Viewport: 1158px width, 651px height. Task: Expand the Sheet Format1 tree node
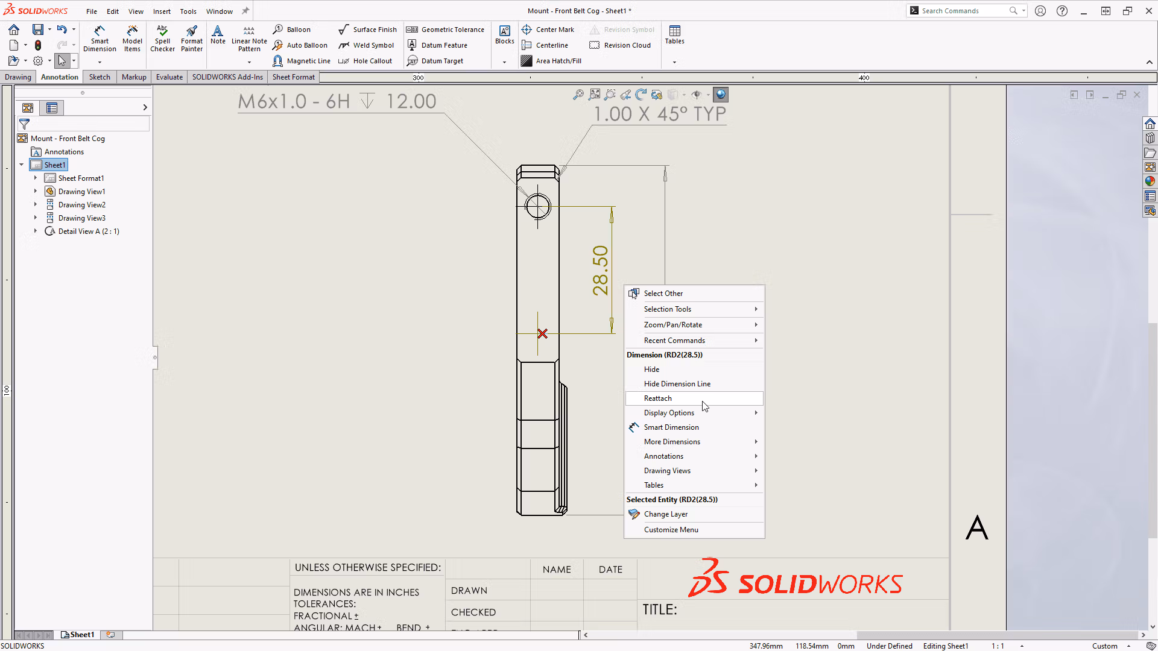(36, 178)
